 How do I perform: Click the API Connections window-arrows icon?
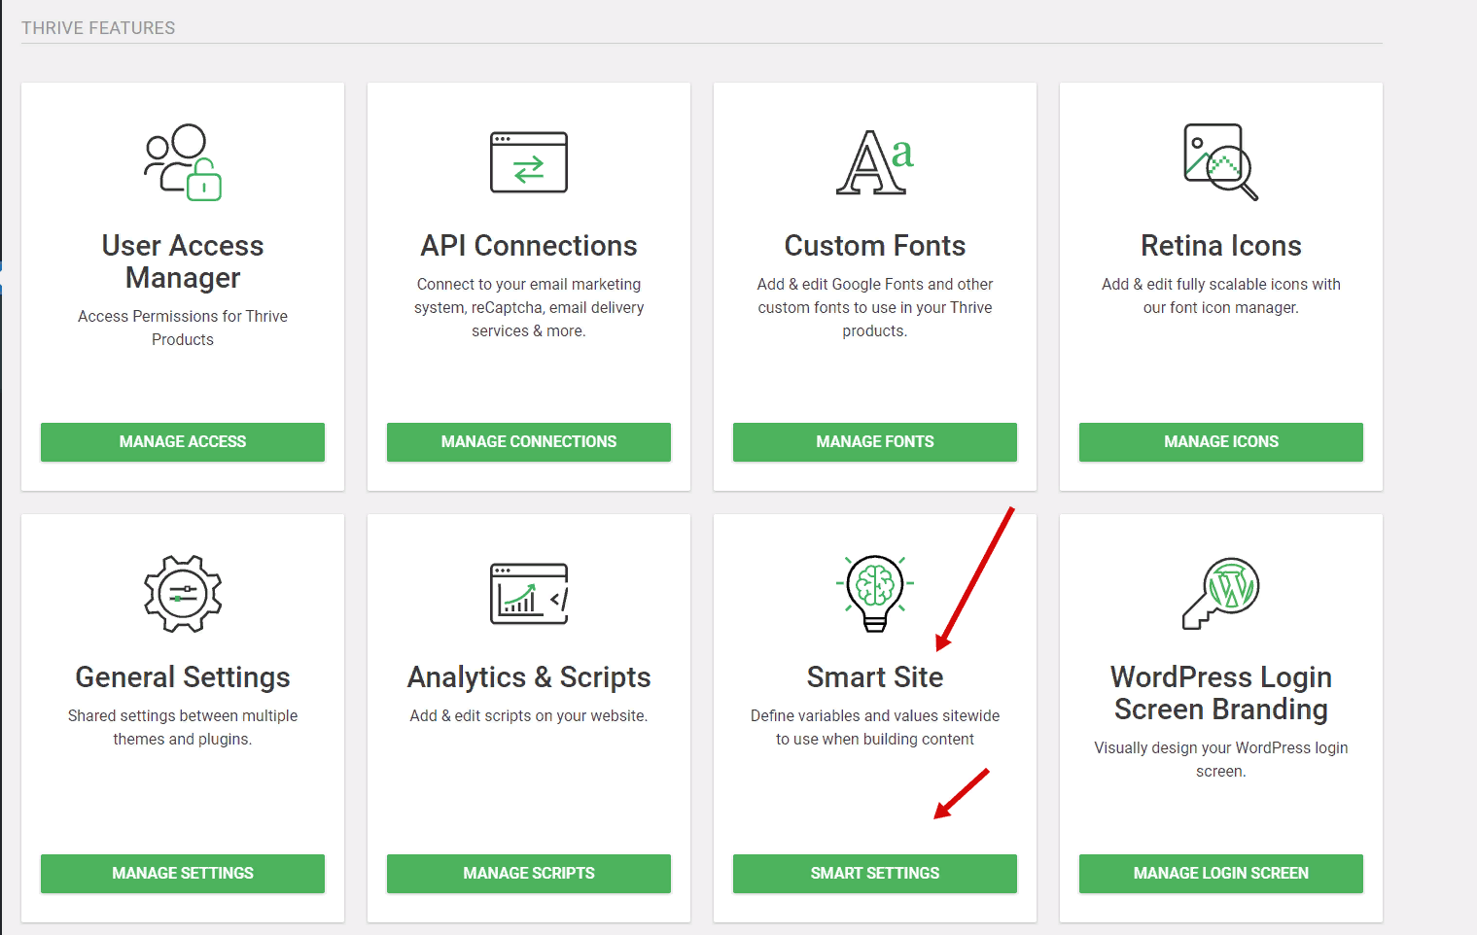pyautogui.click(x=529, y=162)
